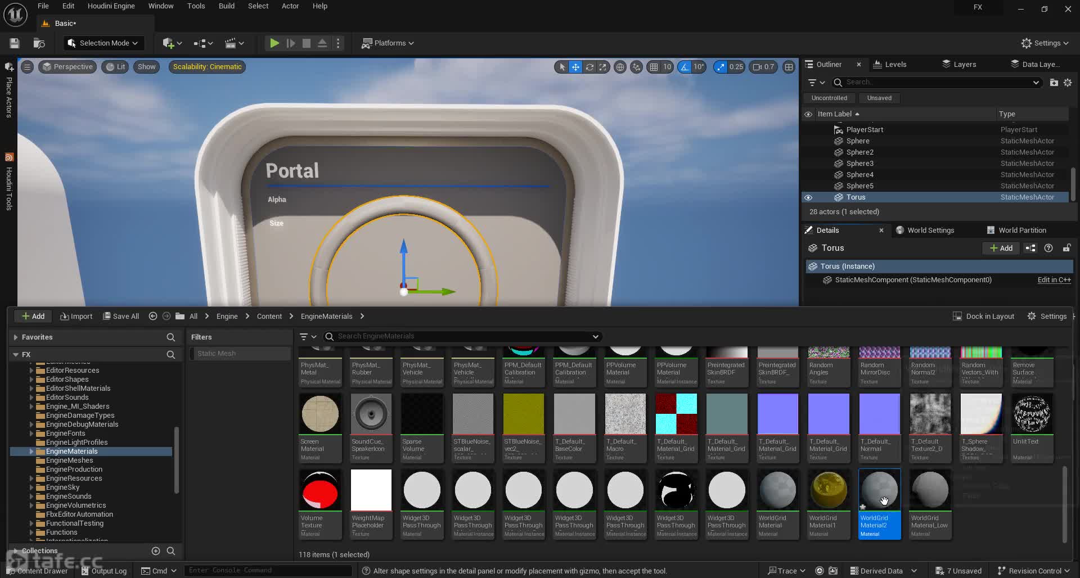Open the quick add actor toolbar icon
The height and width of the screenshot is (578, 1080).
point(172,43)
